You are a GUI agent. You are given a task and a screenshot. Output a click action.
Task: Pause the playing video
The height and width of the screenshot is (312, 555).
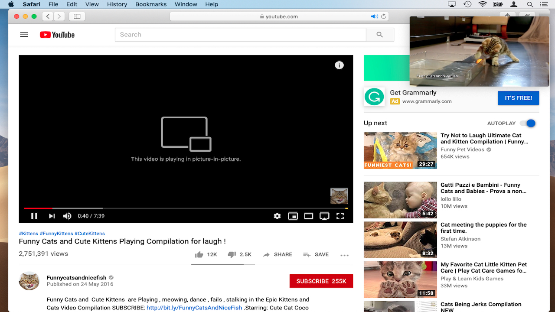[x=34, y=216]
